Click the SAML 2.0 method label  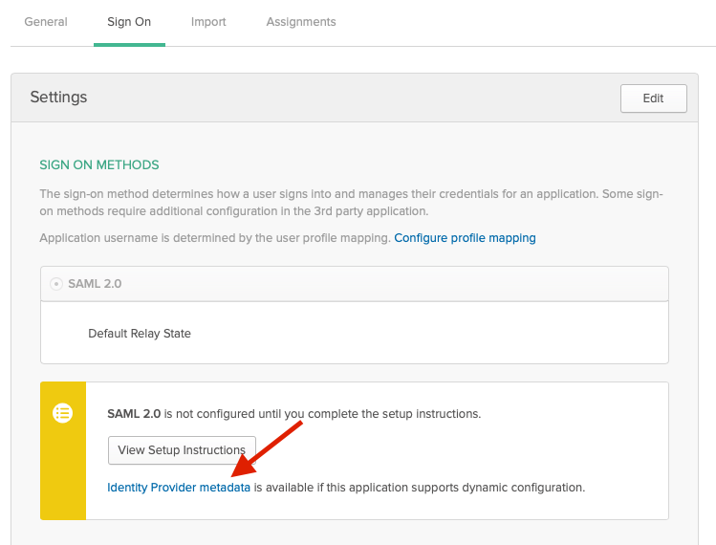tap(95, 284)
